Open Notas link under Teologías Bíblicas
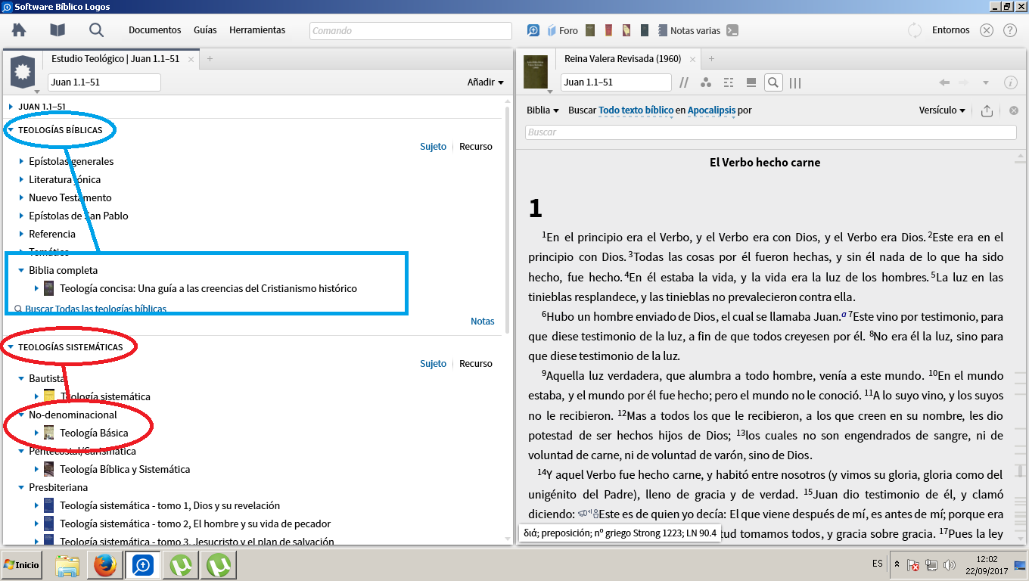 point(483,322)
